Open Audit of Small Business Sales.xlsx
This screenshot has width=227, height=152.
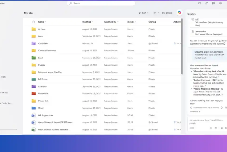pyautogui.click(x=53, y=129)
